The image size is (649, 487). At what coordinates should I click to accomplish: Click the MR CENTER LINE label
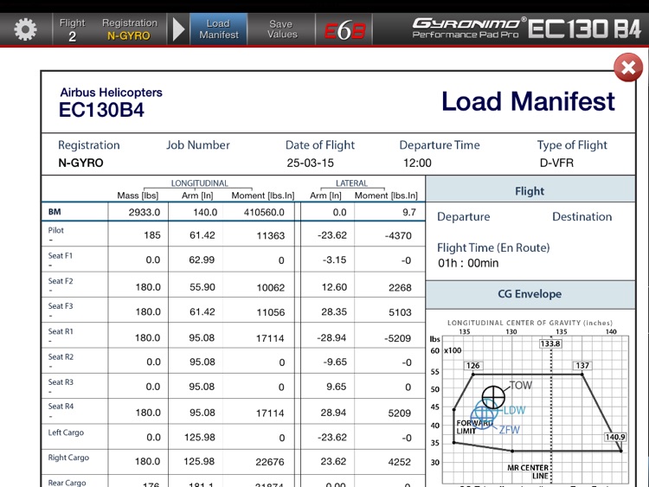pyautogui.click(x=528, y=471)
